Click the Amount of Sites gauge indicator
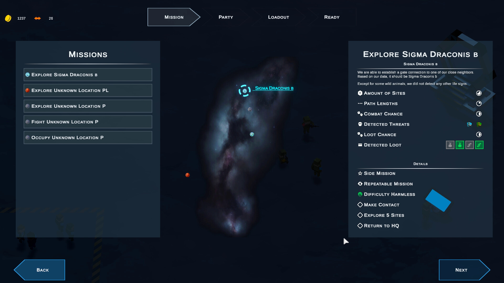 pos(479,93)
